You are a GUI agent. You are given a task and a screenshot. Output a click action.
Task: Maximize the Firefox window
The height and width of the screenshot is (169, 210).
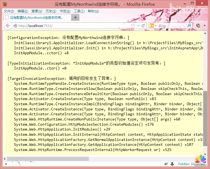192,3
